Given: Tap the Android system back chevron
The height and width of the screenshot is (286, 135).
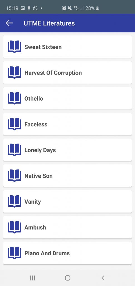Looking at the screenshot, I should tap(103, 278).
